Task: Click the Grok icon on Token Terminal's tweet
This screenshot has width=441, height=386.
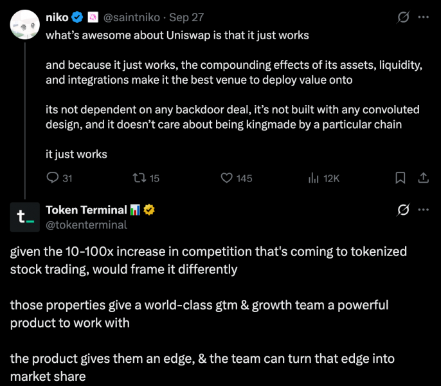Action: click(403, 210)
